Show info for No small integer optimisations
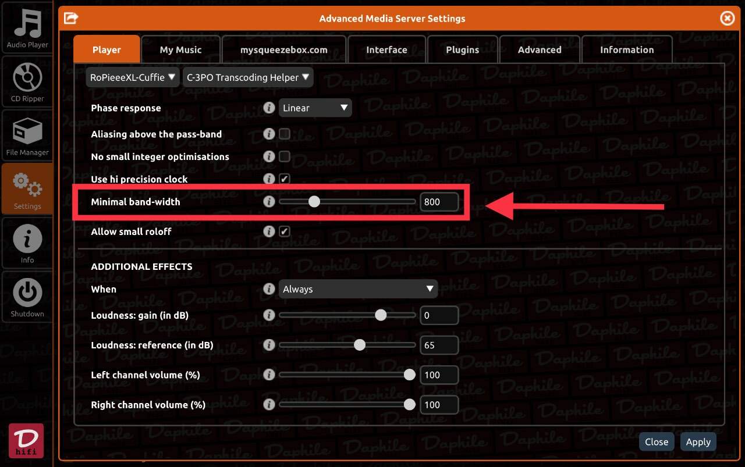This screenshot has width=745, height=467. [269, 156]
